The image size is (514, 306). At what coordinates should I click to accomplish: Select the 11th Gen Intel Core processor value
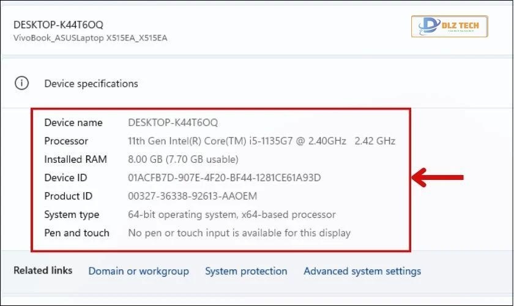[x=261, y=141]
